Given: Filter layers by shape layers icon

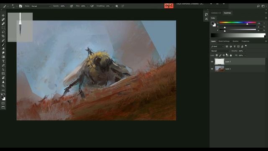Looking at the screenshot, I should (x=238, y=47).
